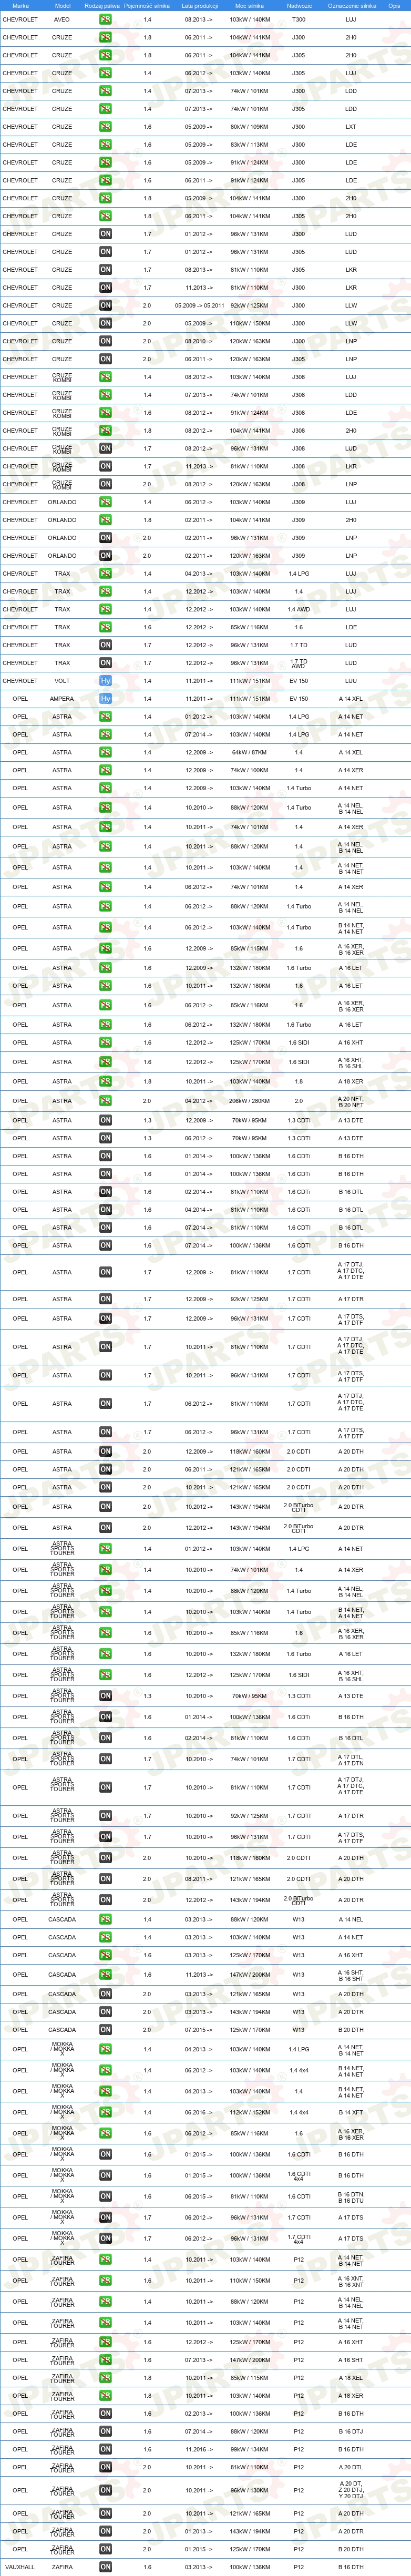Click hybrid Hy icon in CHEVROLET VOLT row
411x2576 pixels.
[x=105, y=681]
